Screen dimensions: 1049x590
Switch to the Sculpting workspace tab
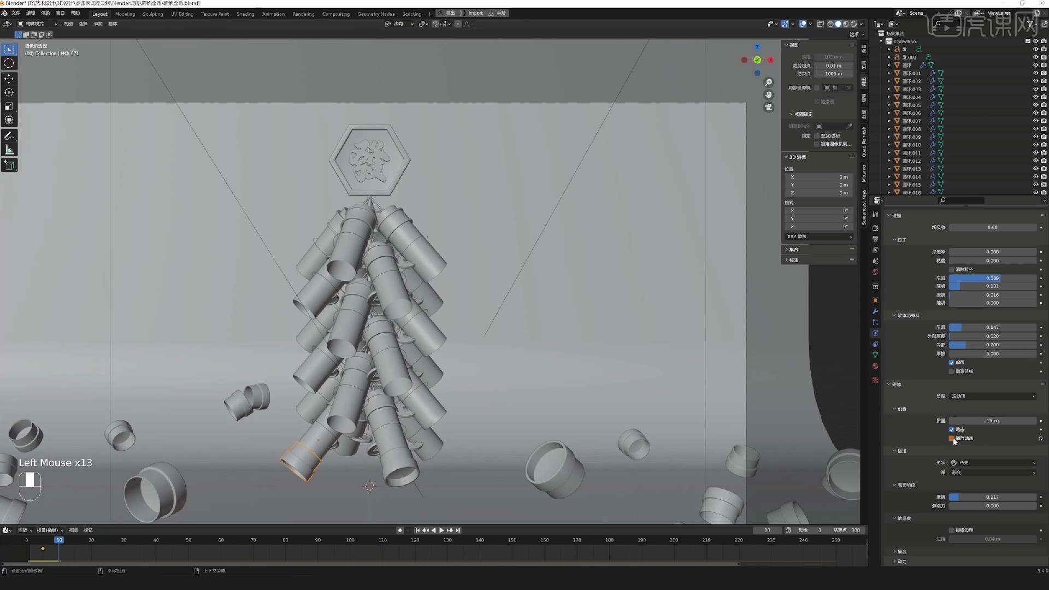point(153,14)
